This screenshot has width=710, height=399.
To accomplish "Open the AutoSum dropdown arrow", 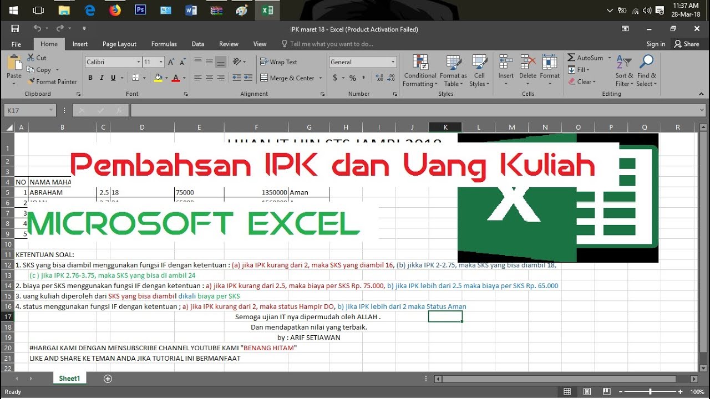I will (609, 58).
